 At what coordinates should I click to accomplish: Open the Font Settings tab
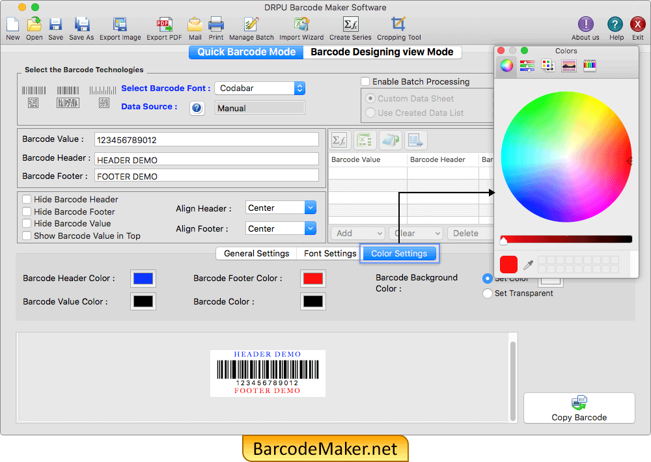330,254
